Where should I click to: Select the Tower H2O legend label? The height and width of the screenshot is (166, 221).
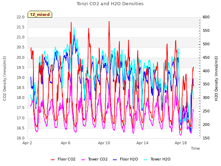(160, 159)
